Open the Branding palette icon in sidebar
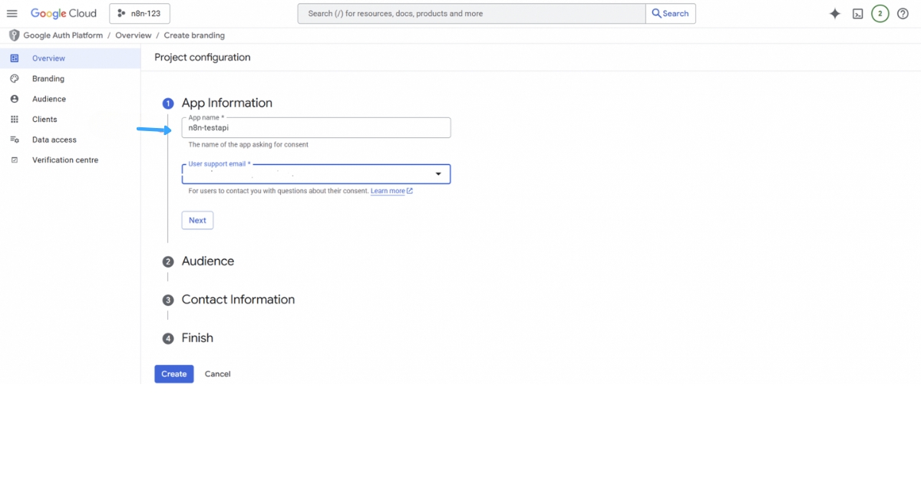Image resolution: width=921 pixels, height=483 pixels. click(x=14, y=78)
